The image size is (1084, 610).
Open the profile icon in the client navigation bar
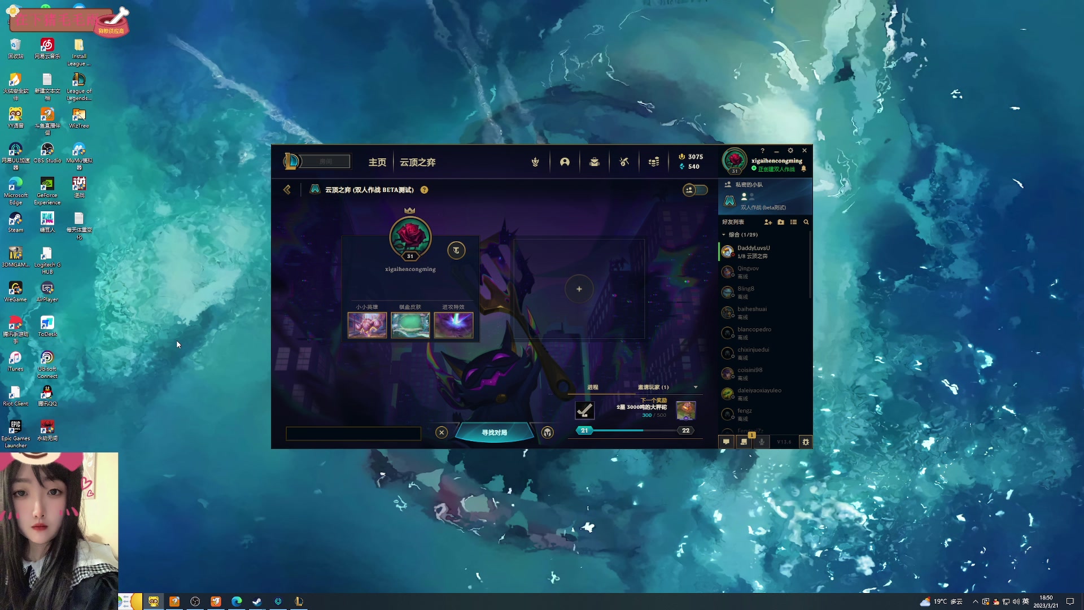565,162
